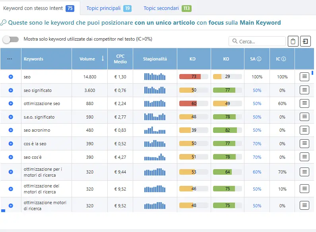Click the 'CPC Medio' column header
This screenshot has height=232, width=316.
click(120, 59)
